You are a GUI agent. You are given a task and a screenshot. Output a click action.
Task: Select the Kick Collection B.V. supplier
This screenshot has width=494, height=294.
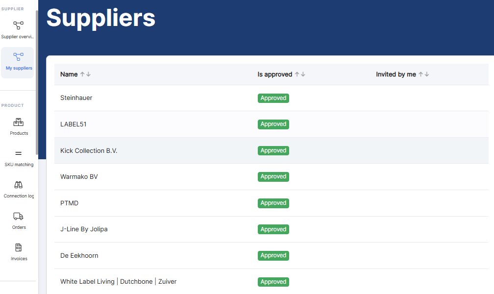[x=272, y=150]
